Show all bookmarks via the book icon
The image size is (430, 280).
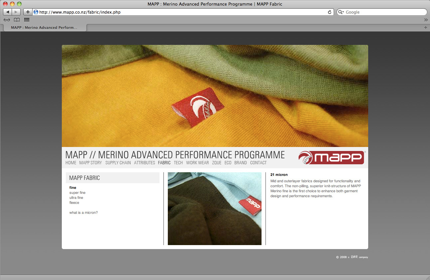pos(17,20)
